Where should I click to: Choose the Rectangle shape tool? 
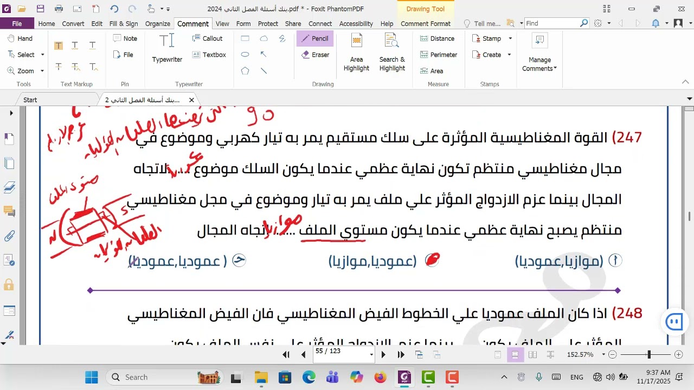point(245,38)
